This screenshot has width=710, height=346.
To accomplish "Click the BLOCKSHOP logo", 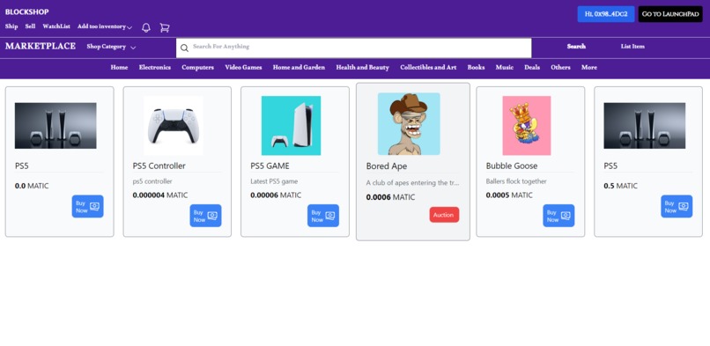I will pyautogui.click(x=26, y=11).
